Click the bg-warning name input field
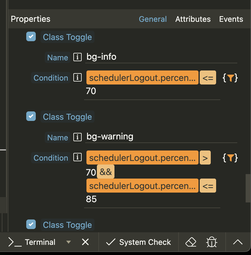The height and width of the screenshot is (255, 251). (x=161, y=137)
